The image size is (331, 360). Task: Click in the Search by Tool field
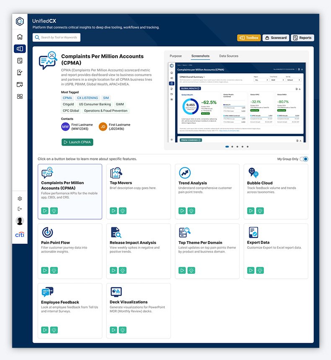57,37
